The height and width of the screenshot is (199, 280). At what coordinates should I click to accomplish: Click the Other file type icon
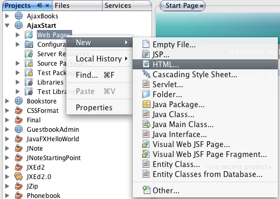click(x=146, y=190)
